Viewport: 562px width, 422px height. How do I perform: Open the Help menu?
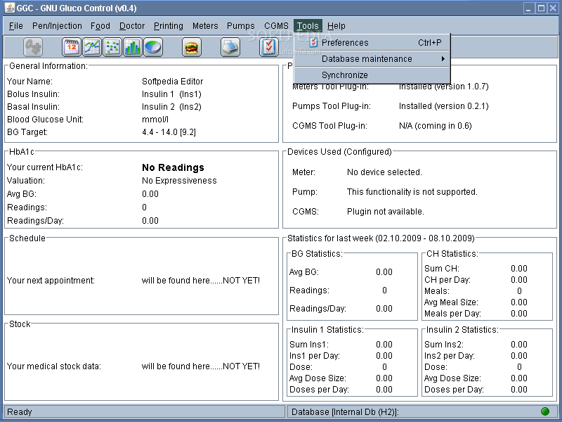[336, 26]
